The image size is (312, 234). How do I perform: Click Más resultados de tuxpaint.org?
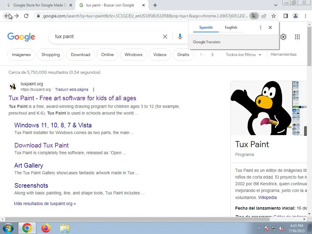point(45,204)
